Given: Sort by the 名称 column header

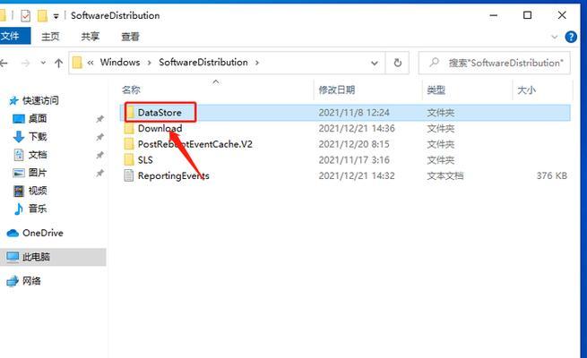Looking at the screenshot, I should [131, 89].
